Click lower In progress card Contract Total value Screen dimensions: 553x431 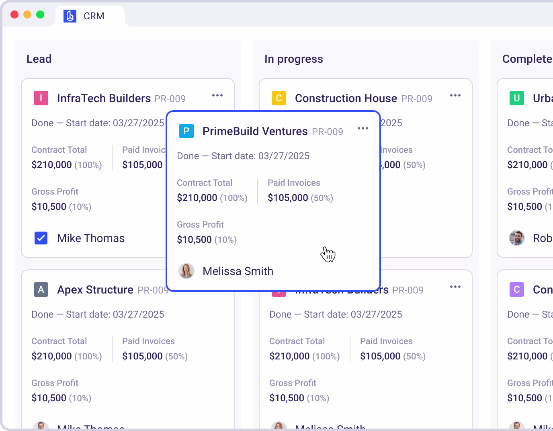[x=289, y=356]
